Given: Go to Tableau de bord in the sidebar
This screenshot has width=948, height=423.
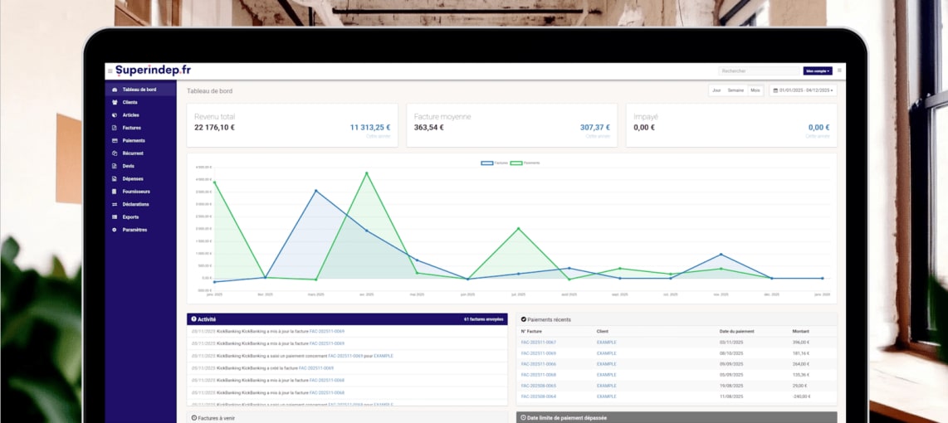Looking at the screenshot, I should point(139,90).
